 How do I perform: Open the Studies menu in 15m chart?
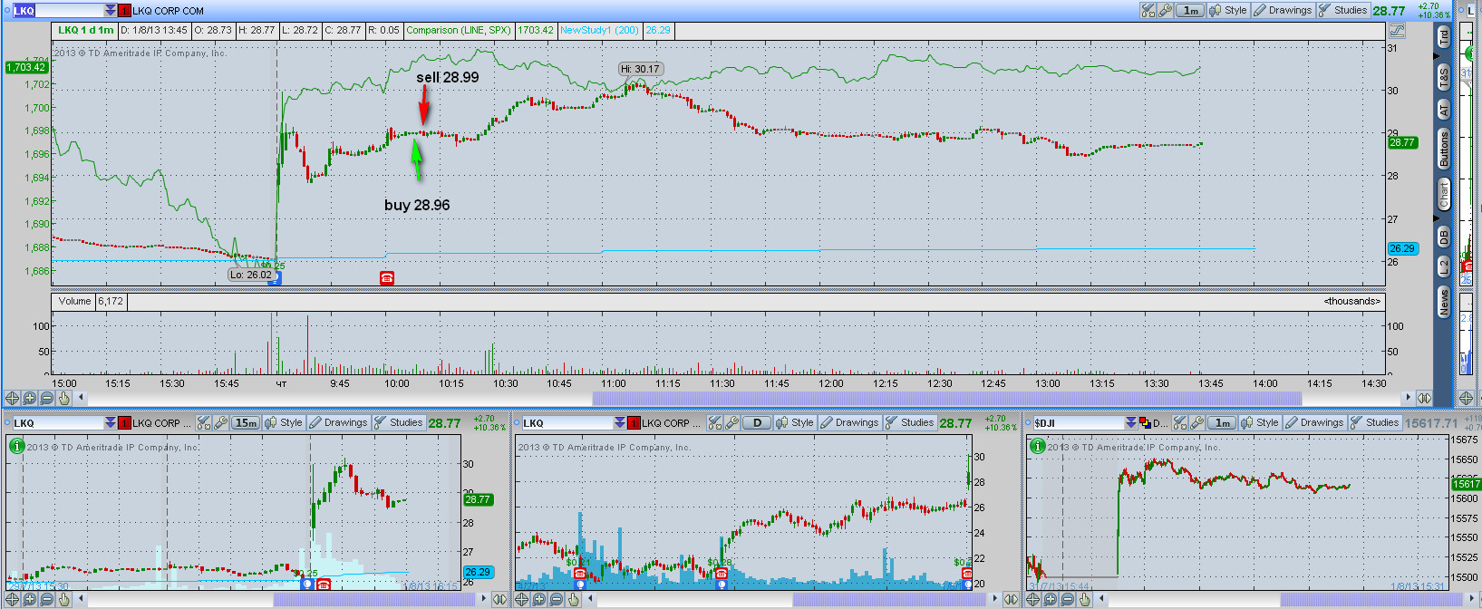(x=398, y=423)
